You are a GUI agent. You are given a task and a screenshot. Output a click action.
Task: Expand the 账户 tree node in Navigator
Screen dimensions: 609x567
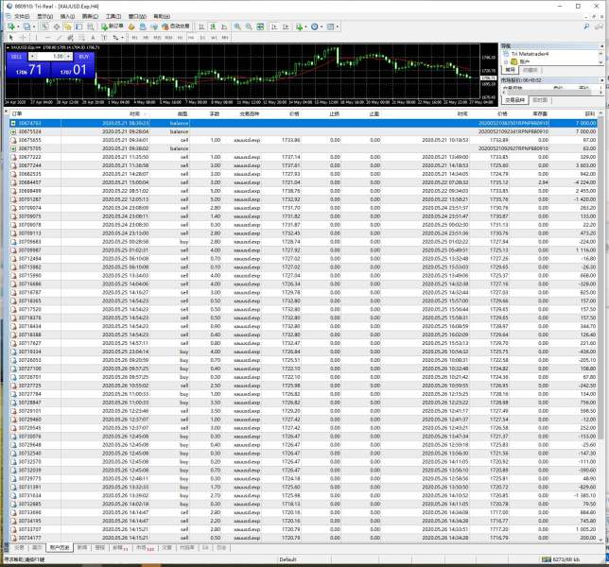pyautogui.click(x=507, y=60)
